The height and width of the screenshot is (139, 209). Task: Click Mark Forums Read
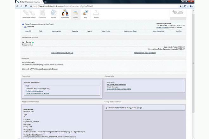130,31
